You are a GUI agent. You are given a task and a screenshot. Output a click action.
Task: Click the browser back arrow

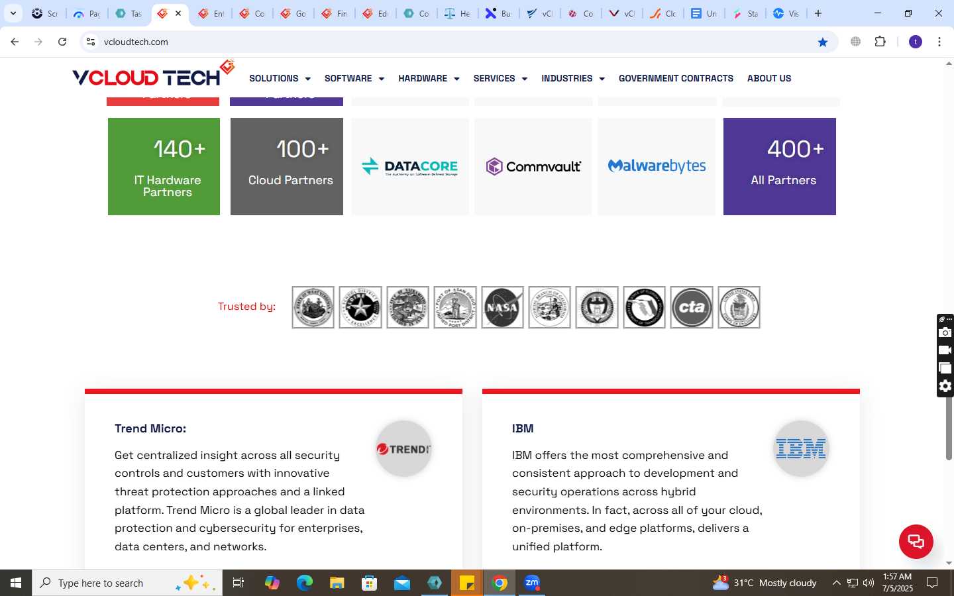tap(15, 42)
